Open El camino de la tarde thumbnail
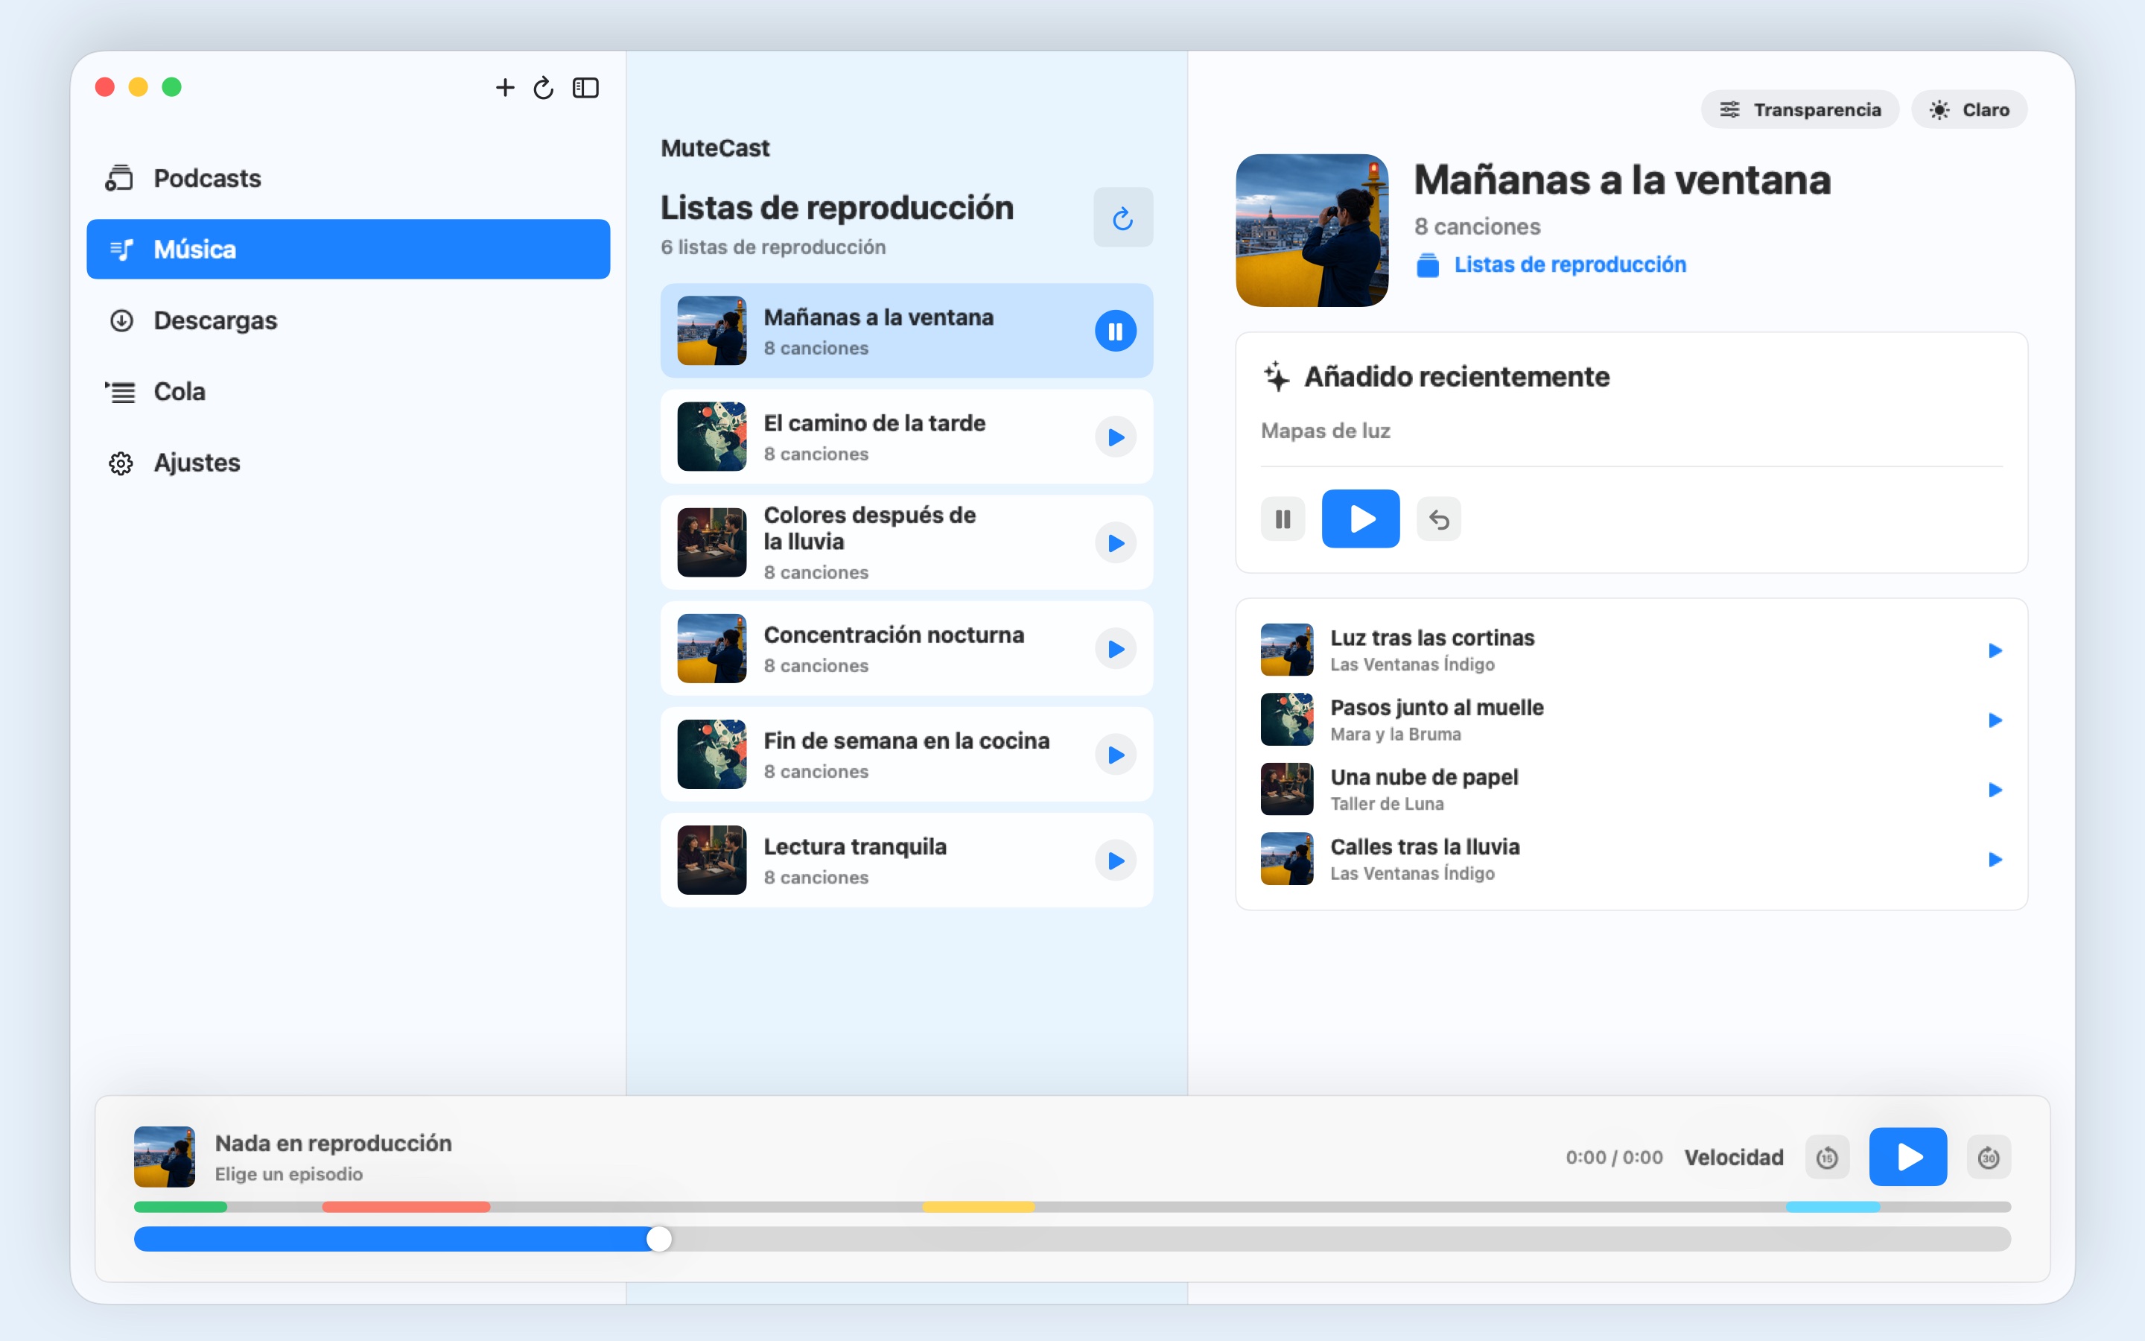Screen dimensions: 2145x1341 [x=712, y=437]
